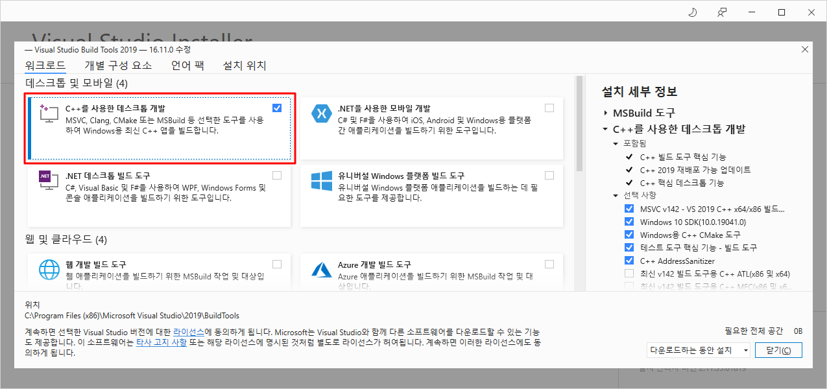
Task: Click the night mode moon icon in title bar
Action: coord(692,12)
